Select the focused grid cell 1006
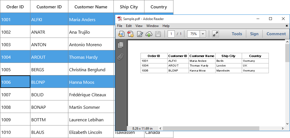This screenshot has height=138, width=290. (x=15, y=82)
